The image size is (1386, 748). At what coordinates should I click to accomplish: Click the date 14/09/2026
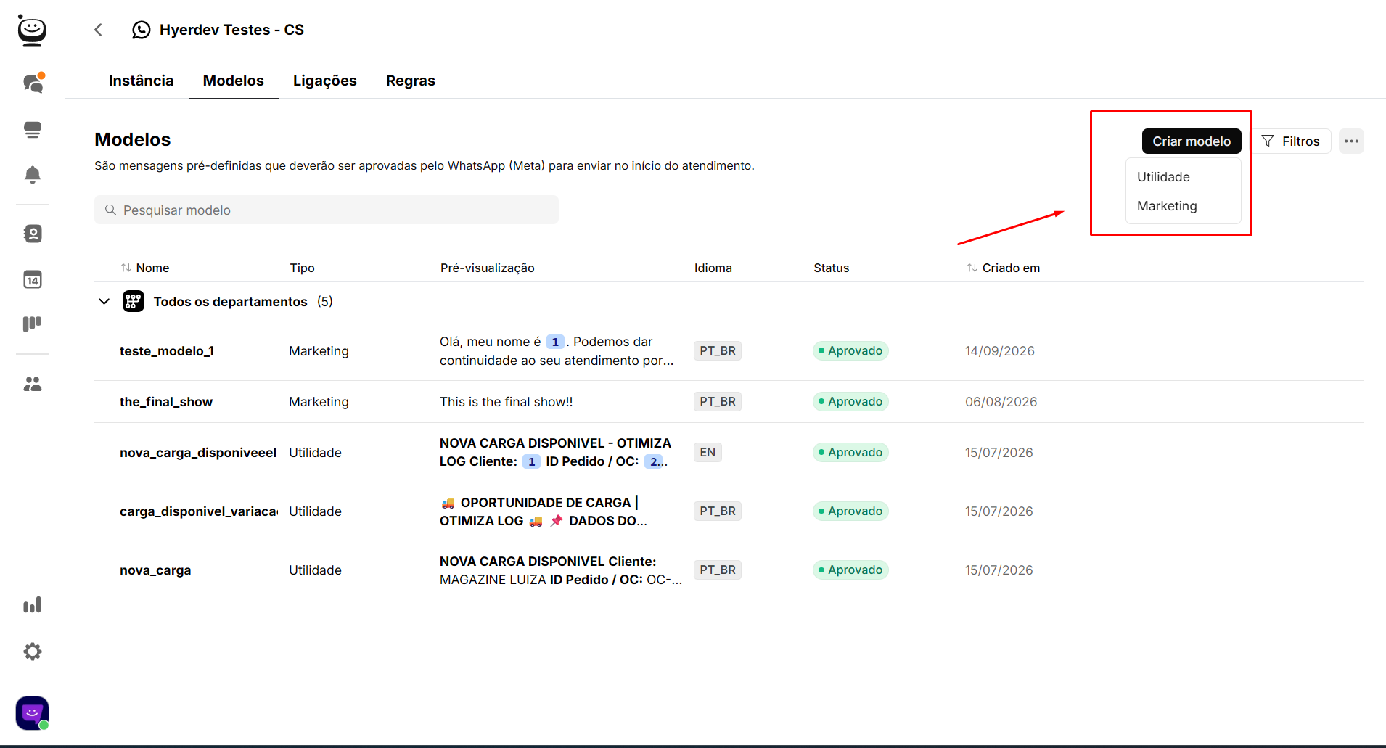[1000, 351]
